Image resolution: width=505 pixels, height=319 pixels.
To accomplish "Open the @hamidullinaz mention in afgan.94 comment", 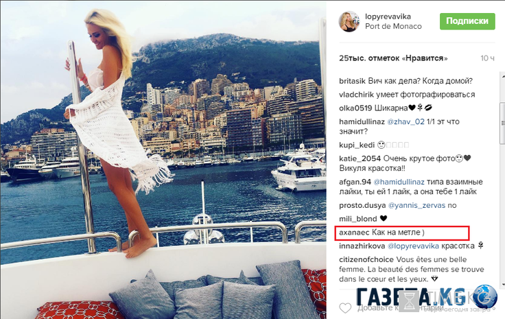I will [399, 182].
